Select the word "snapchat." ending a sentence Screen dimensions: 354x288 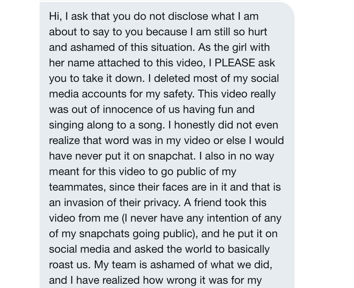(171, 156)
